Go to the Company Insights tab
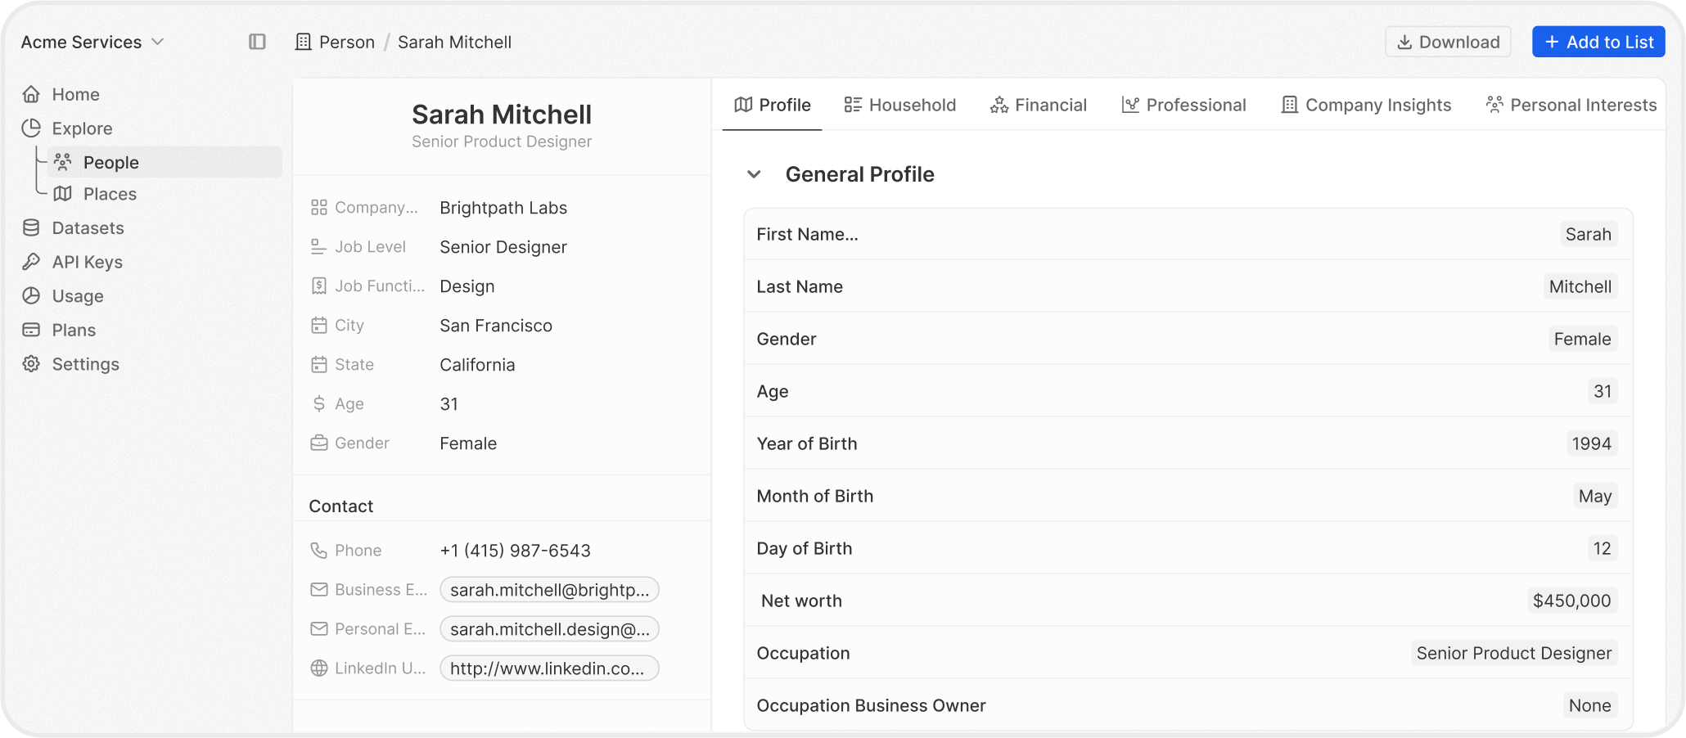The height and width of the screenshot is (738, 1686). (x=1365, y=105)
